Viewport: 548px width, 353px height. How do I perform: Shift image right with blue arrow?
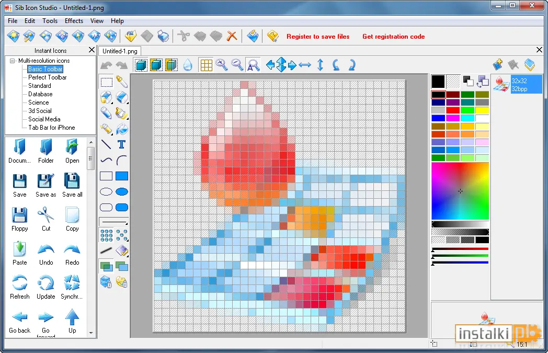pos(292,65)
